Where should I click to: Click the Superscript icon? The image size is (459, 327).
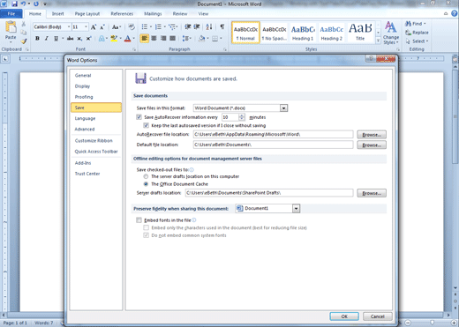point(88,39)
